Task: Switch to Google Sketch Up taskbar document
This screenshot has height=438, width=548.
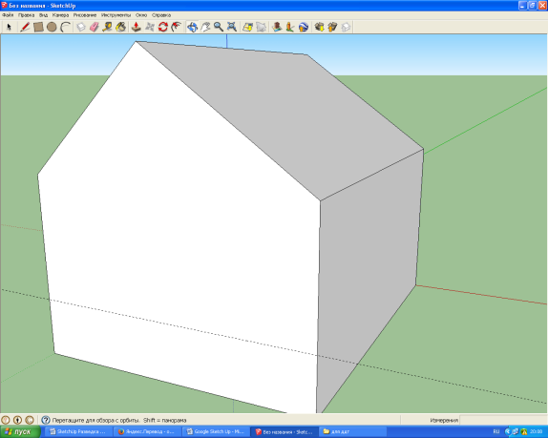Action: [216, 432]
